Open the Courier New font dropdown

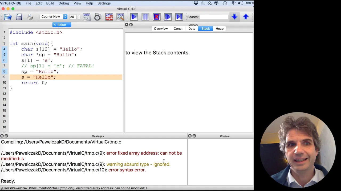point(54,16)
